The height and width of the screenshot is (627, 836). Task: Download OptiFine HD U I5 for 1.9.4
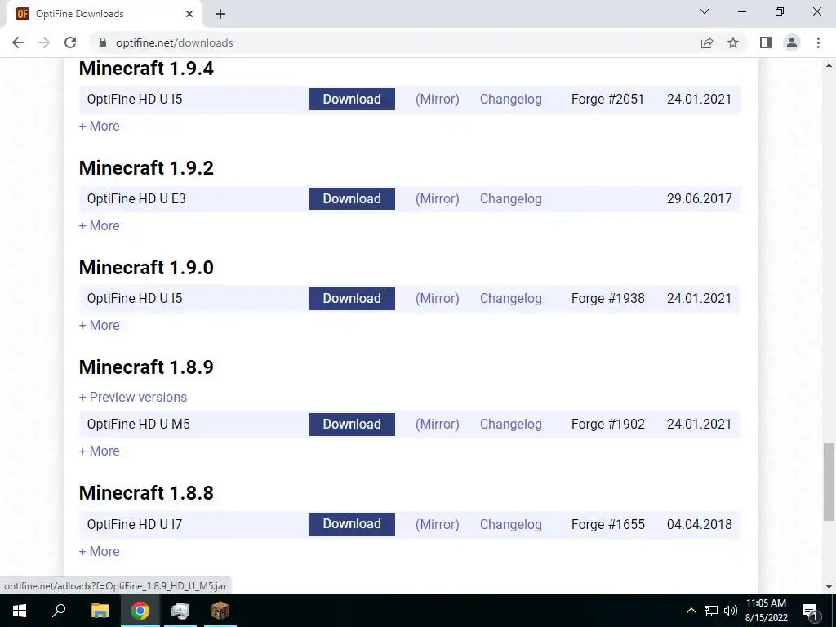(352, 99)
